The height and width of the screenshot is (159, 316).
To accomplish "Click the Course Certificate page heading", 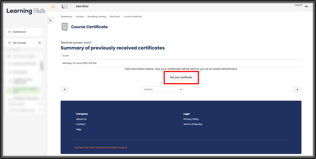I will coord(89,27).
